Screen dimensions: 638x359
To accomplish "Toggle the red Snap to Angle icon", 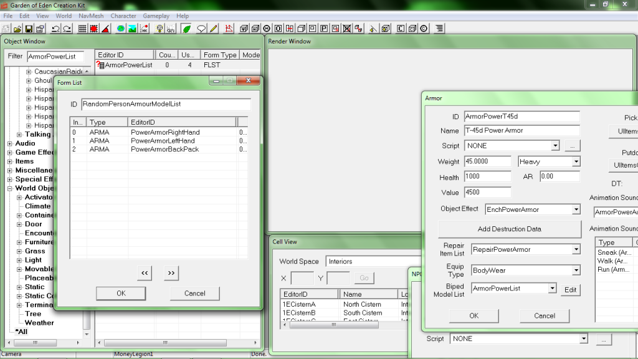I will [93, 29].
